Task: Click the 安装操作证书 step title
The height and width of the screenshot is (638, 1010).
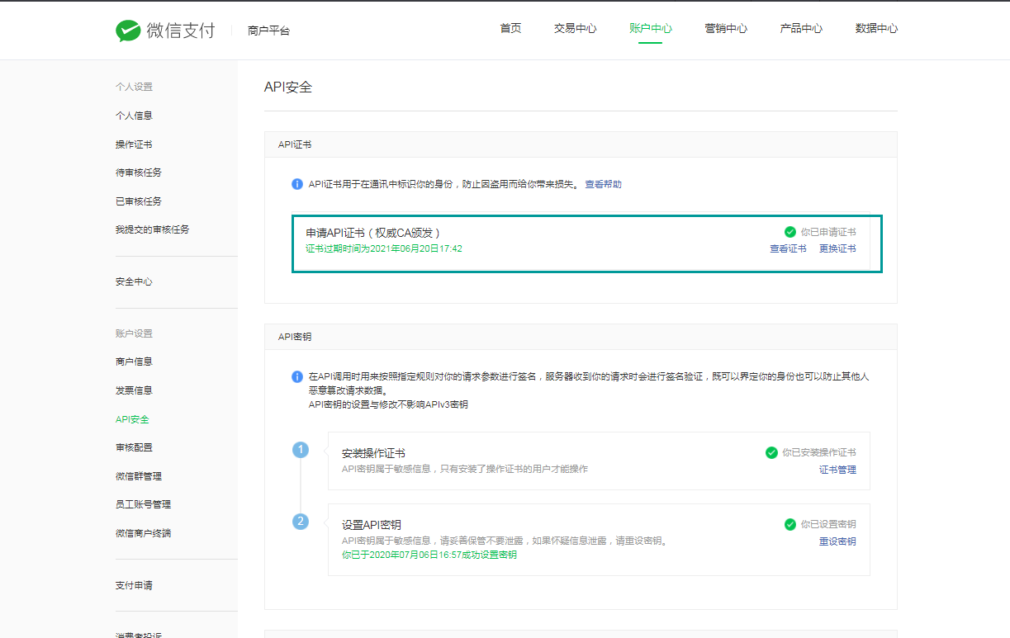Action: point(373,453)
